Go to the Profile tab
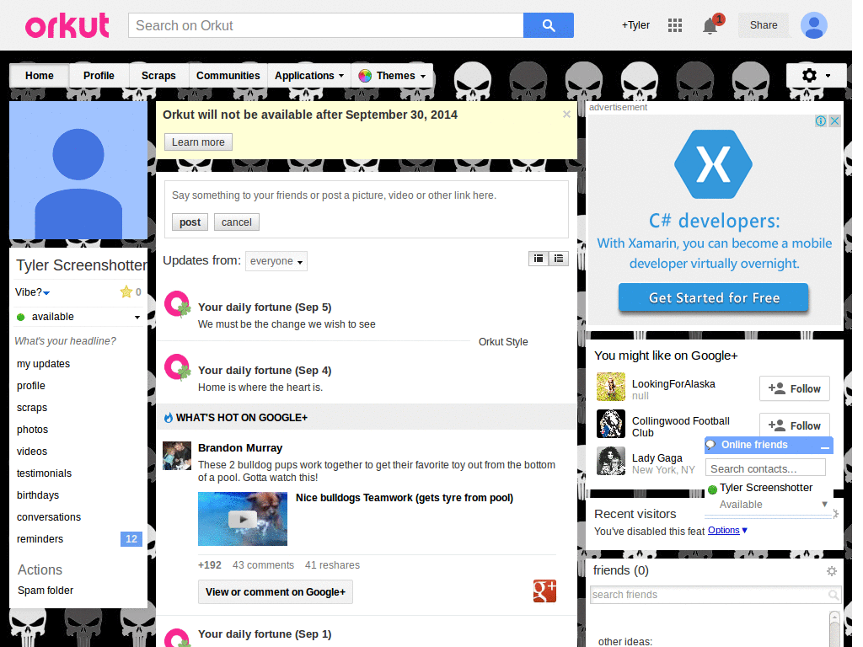This screenshot has height=647, width=863. click(x=99, y=75)
